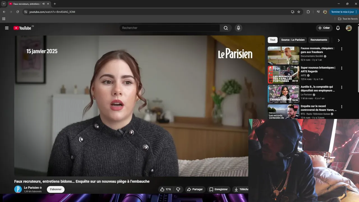The width and height of the screenshot is (359, 202).
Task: Select the Tout filter chip
Action: [x=273, y=40]
